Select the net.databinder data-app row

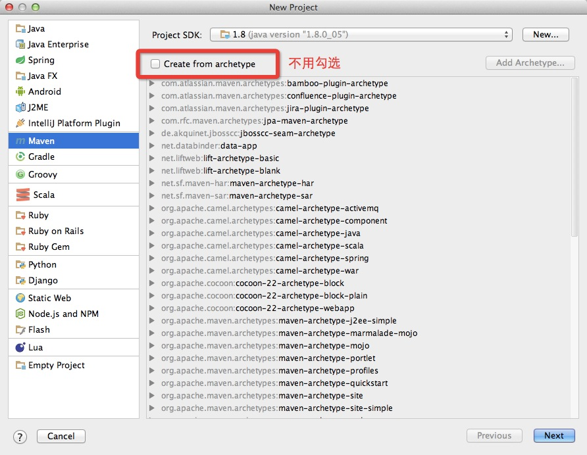click(x=359, y=145)
